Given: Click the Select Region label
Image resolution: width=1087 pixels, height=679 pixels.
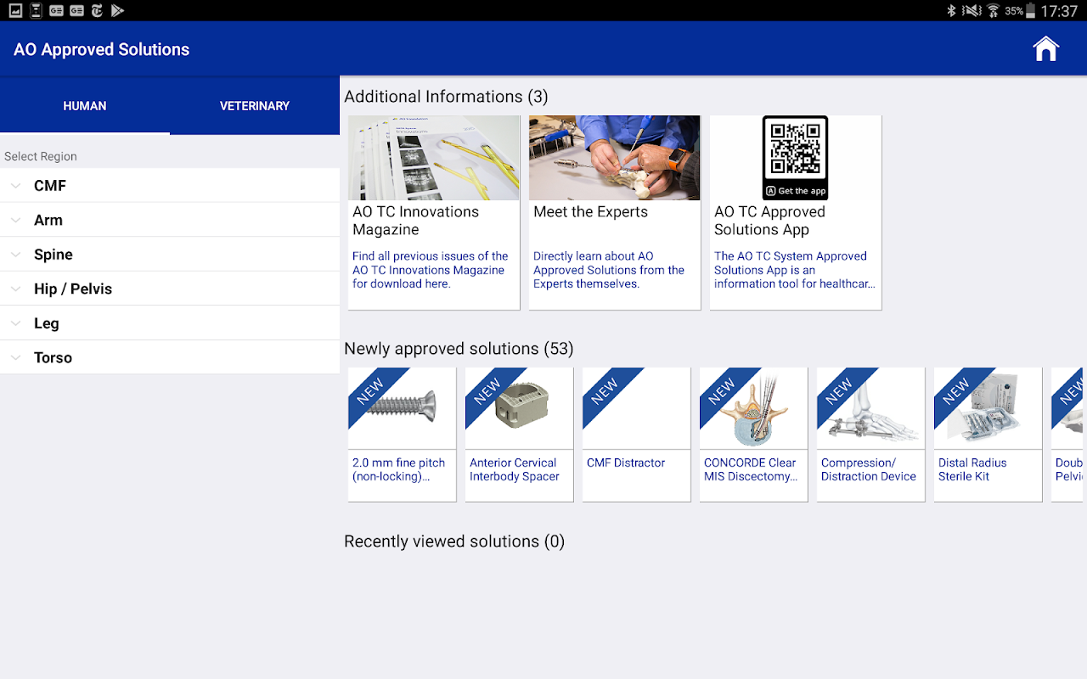Looking at the screenshot, I should (x=41, y=156).
